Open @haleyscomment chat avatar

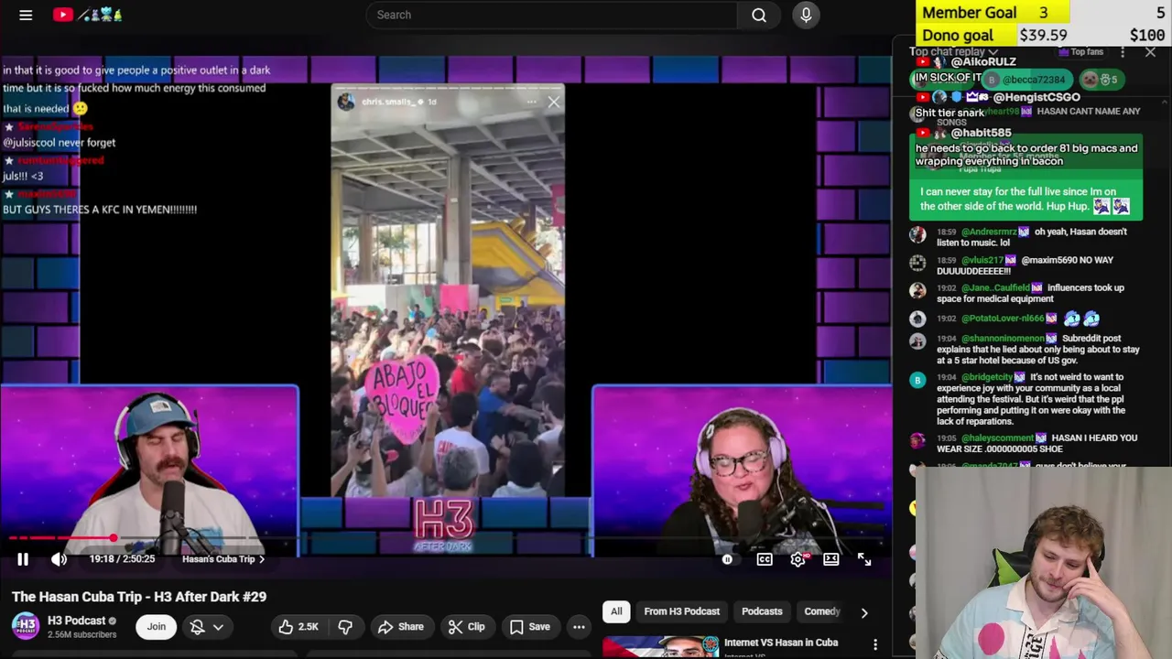coord(917,441)
